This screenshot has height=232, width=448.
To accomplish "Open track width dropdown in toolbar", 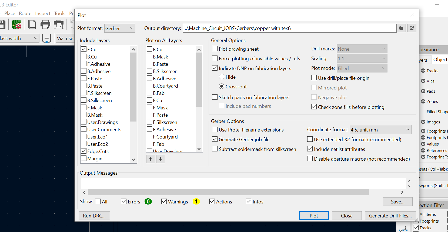I will [x=19, y=39].
